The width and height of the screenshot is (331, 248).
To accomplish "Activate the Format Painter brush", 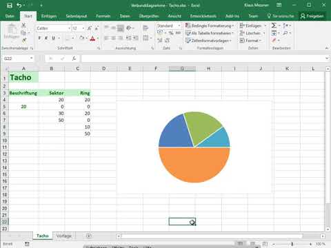I will click(24, 41).
